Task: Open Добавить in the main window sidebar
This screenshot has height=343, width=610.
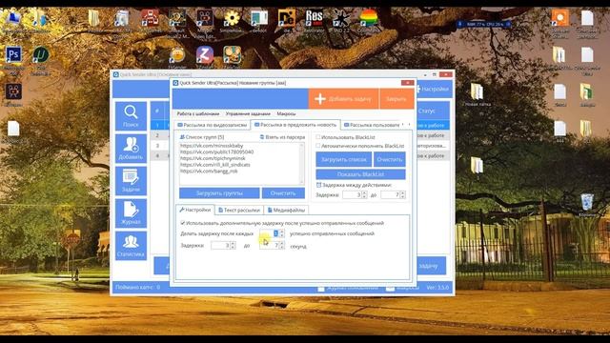Action: point(131,149)
